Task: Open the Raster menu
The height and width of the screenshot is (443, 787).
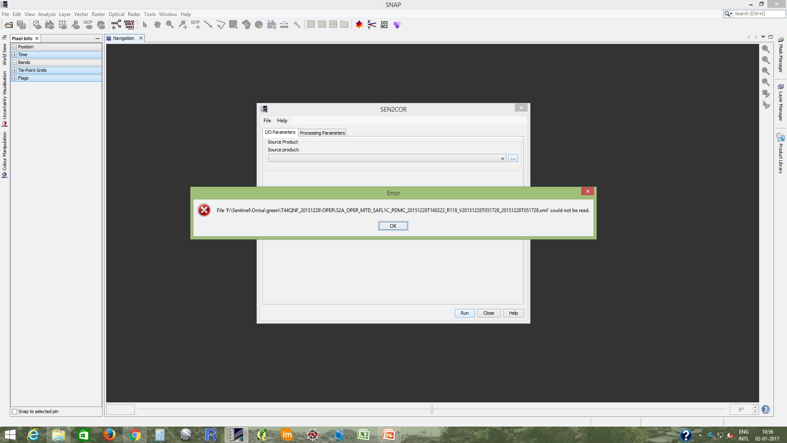Action: point(98,14)
